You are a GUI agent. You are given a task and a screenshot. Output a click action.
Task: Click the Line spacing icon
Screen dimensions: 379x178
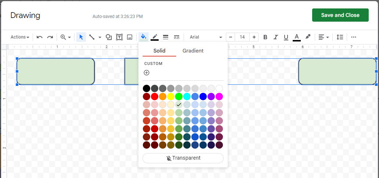pos(340,37)
